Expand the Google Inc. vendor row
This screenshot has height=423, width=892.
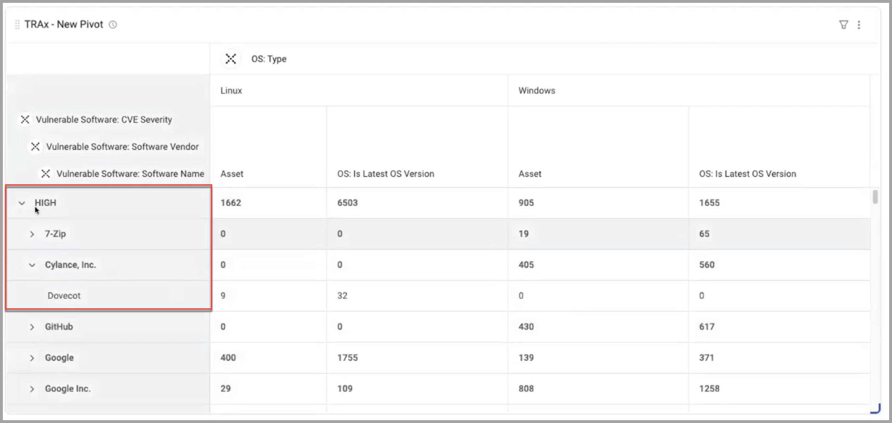32,389
